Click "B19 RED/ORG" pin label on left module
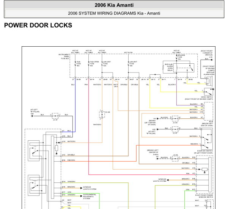The width and height of the screenshot is (228, 209). click(69, 160)
